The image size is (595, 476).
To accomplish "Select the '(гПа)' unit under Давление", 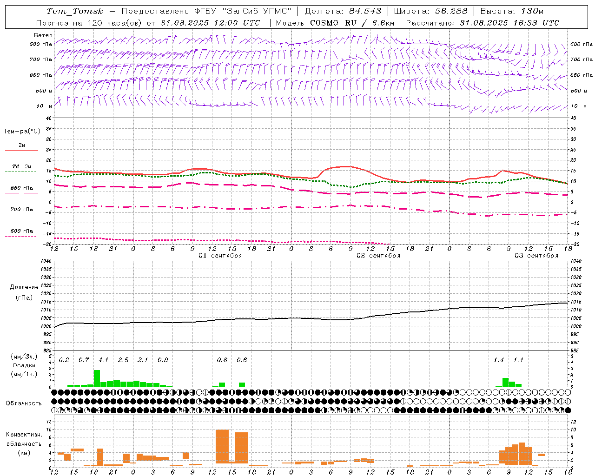I will (24, 298).
